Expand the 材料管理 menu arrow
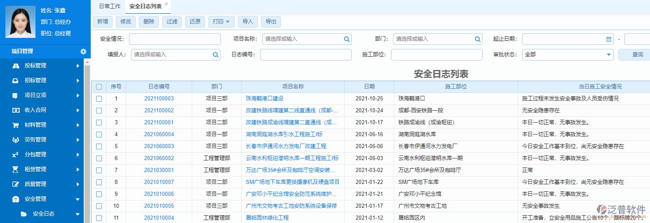 point(78,125)
